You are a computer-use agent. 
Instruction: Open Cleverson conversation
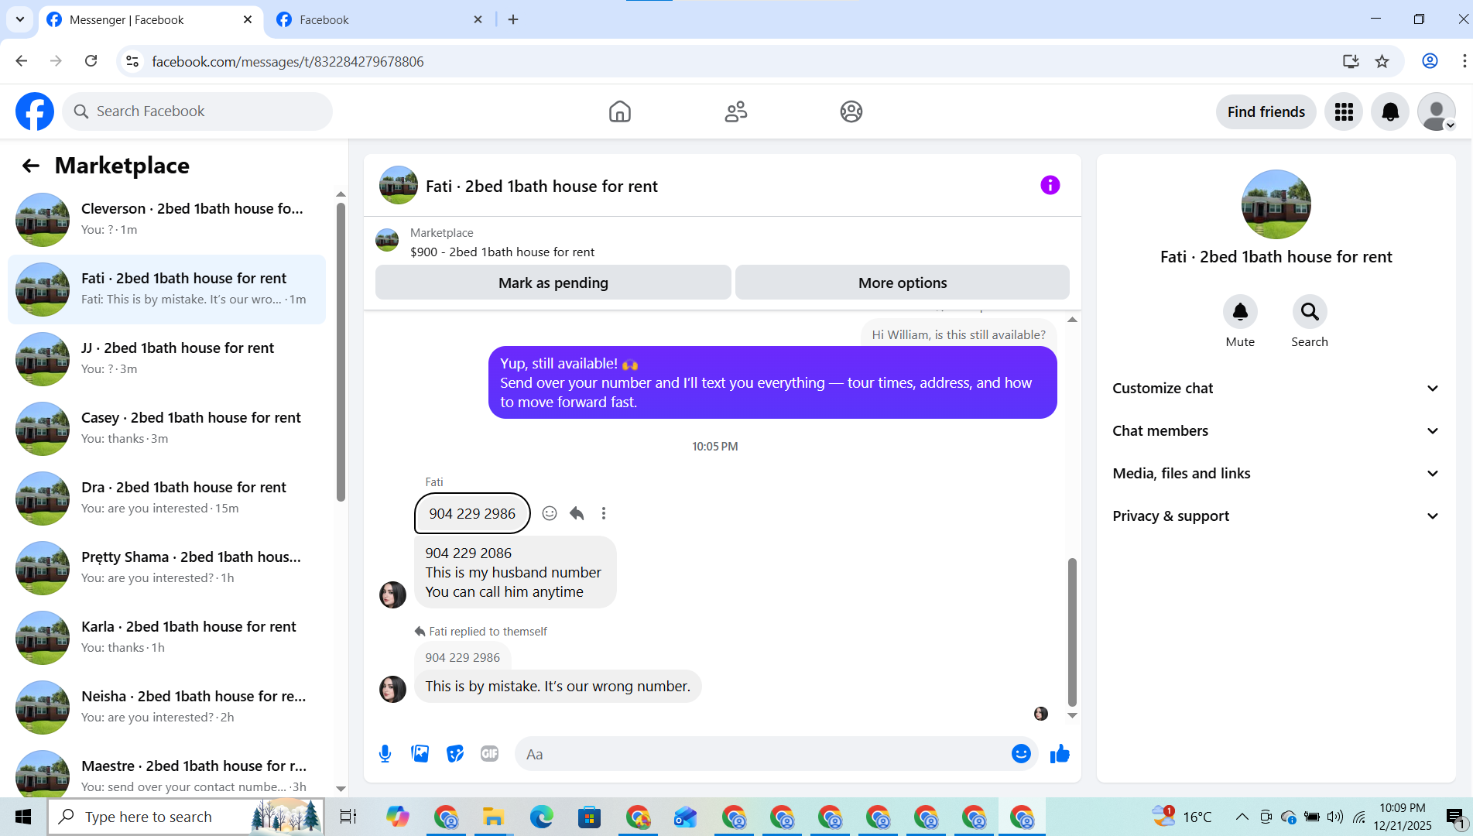[166, 220]
